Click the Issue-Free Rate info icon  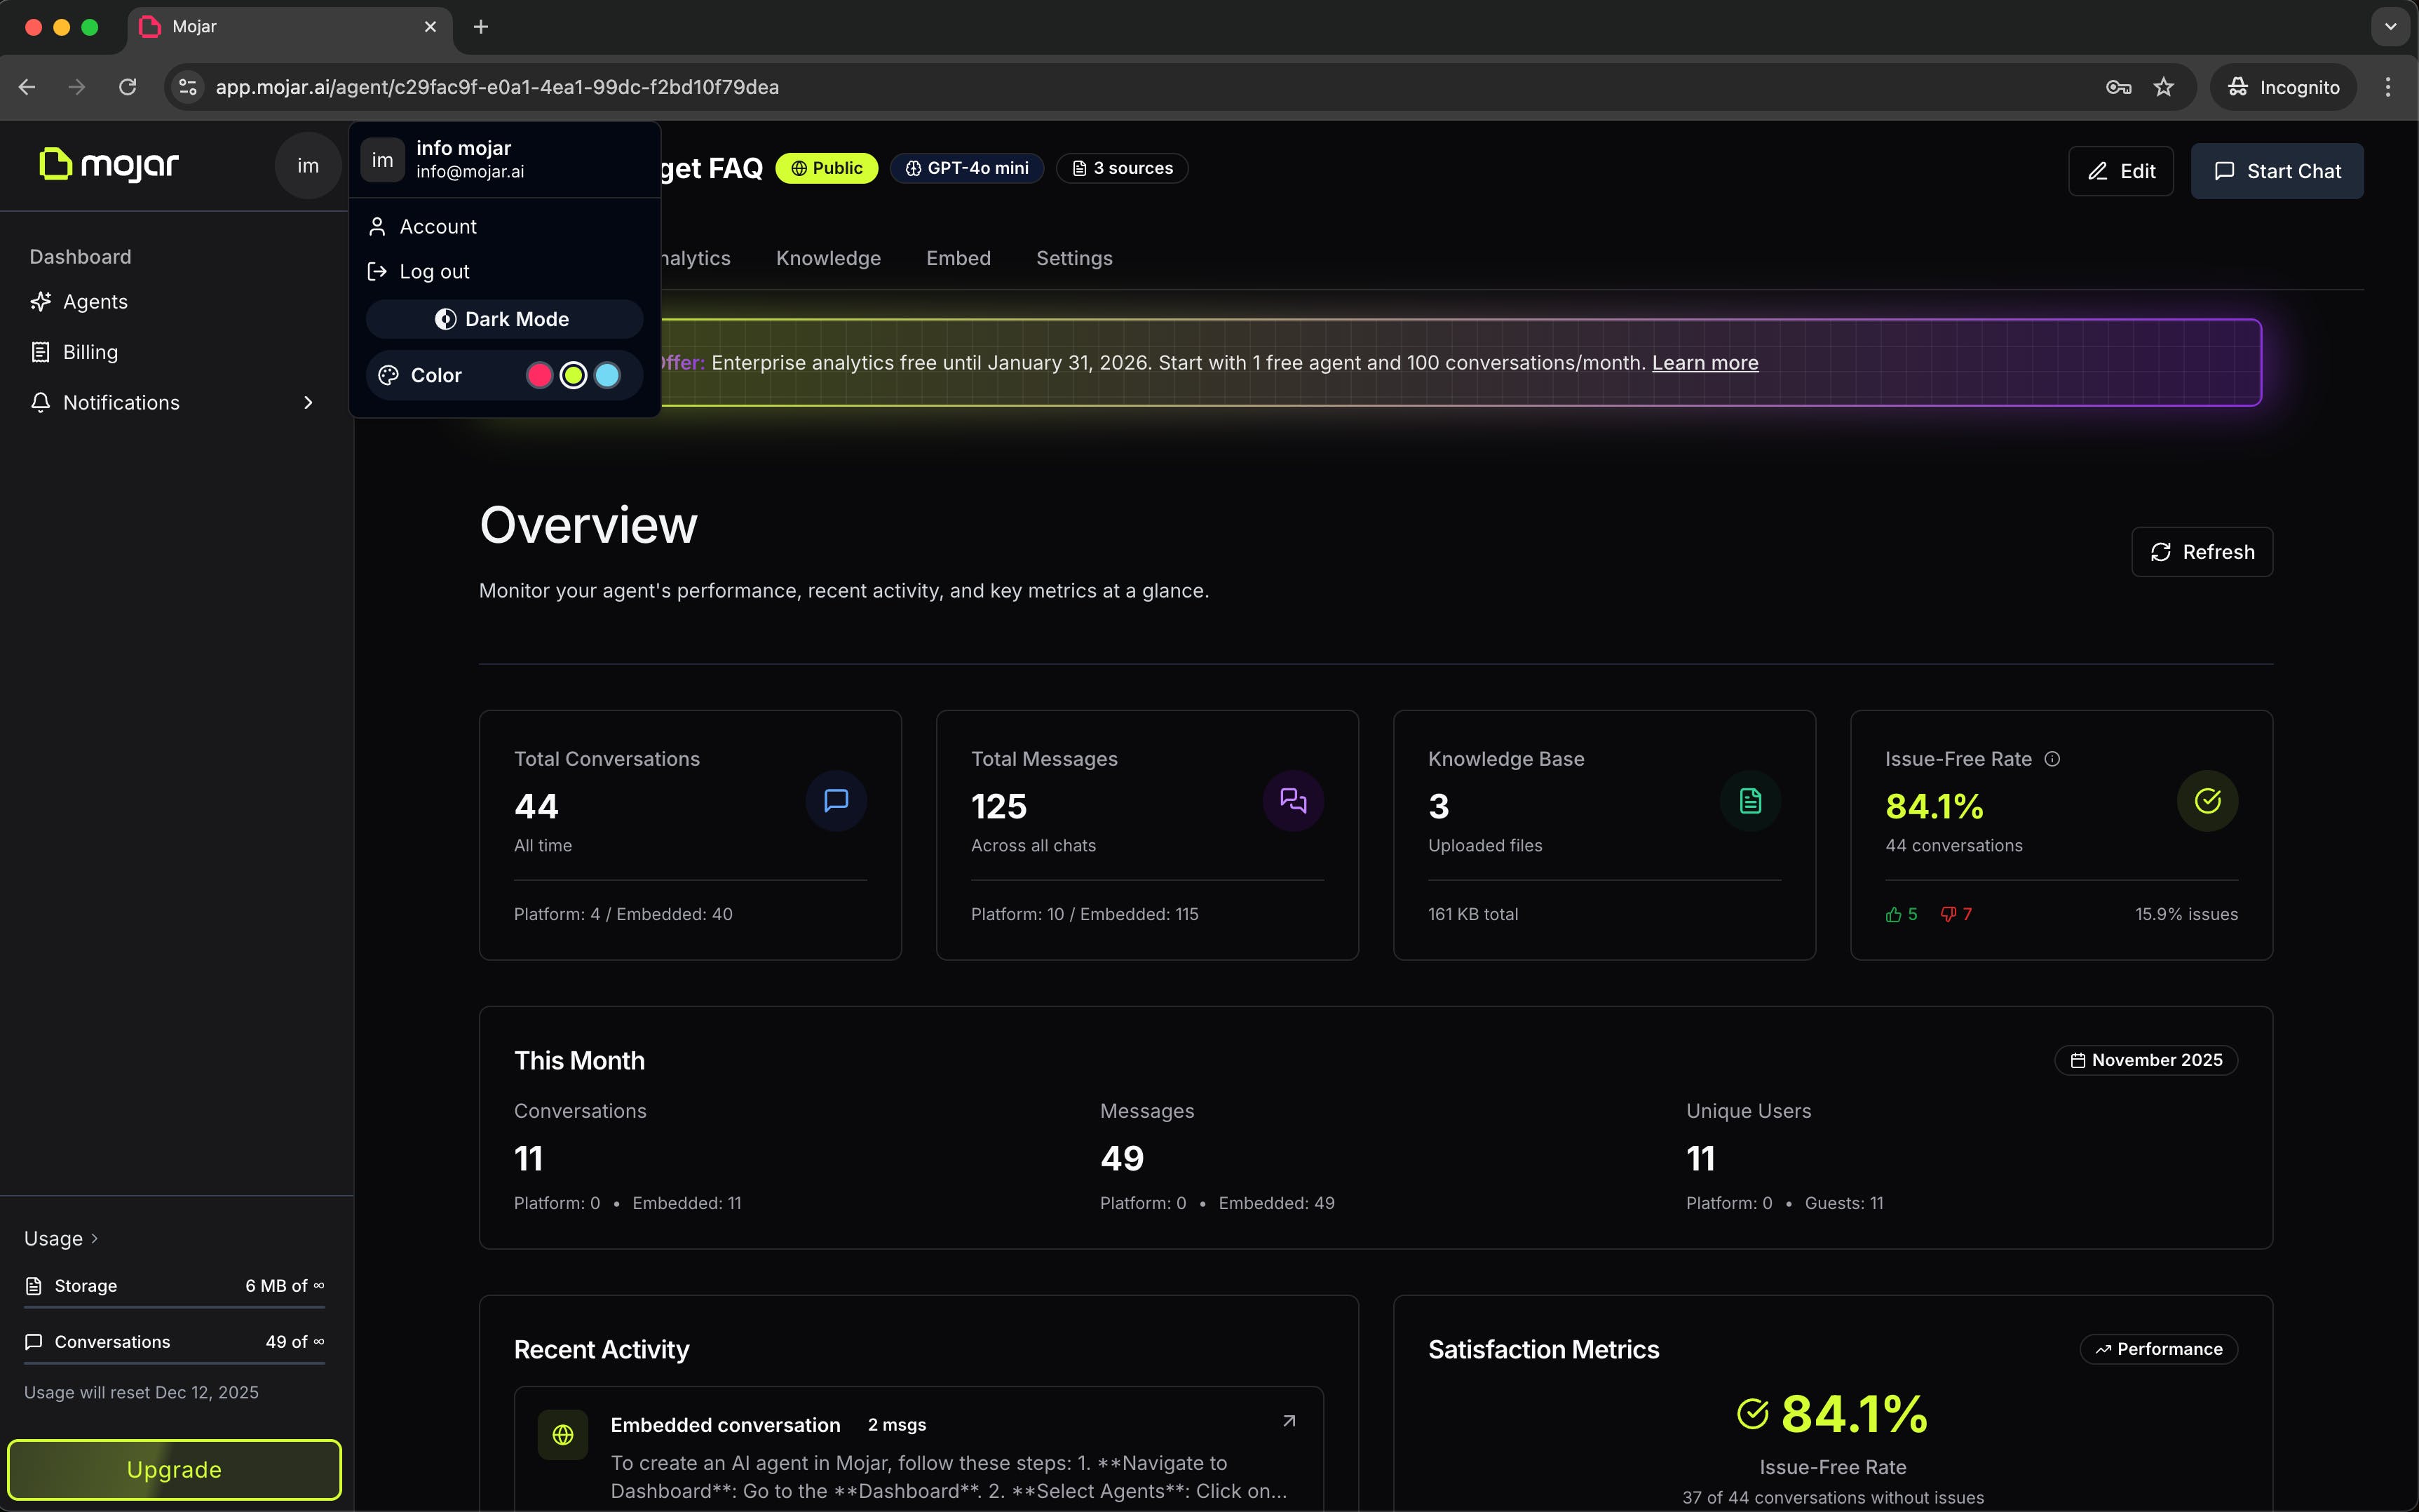pyautogui.click(x=2052, y=759)
